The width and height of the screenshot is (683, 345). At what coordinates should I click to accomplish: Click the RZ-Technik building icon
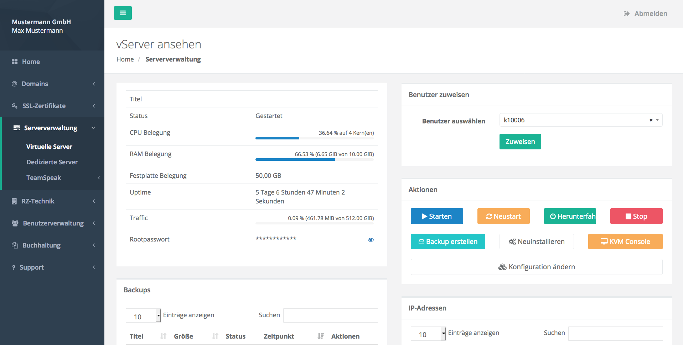(x=14, y=201)
